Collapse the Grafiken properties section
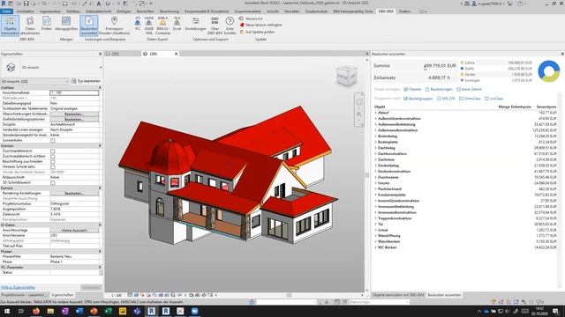The height and width of the screenshot is (317, 565). coord(100,88)
